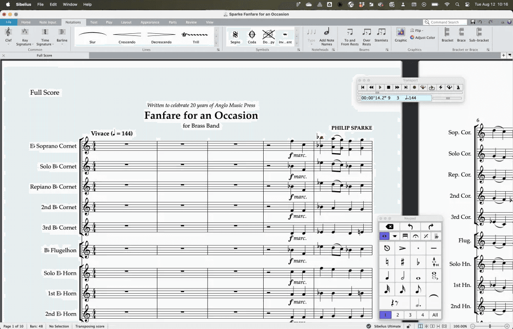Insert the Segno symbol
Viewport: 513px width, 329px height.
(235, 36)
